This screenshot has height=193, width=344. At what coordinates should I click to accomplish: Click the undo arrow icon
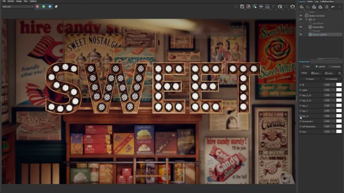coord(333,7)
